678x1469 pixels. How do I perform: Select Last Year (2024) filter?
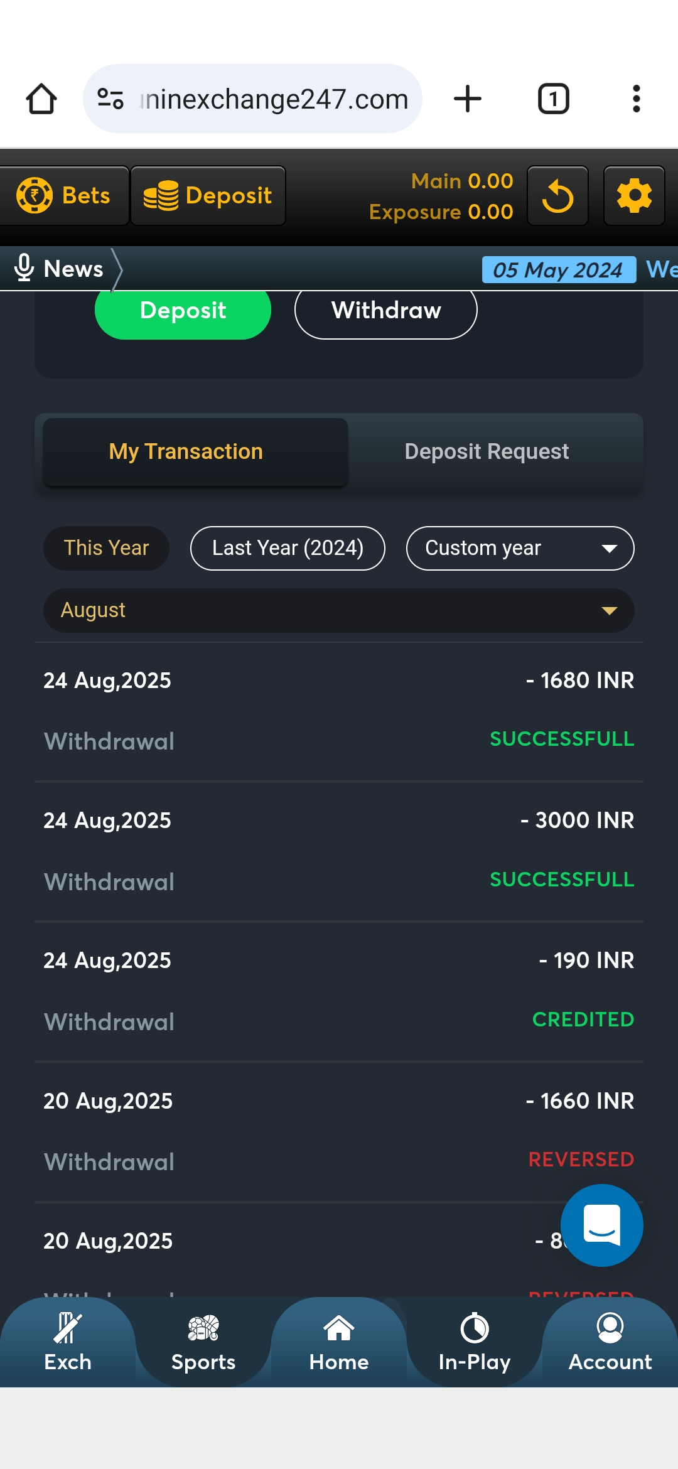tap(288, 548)
